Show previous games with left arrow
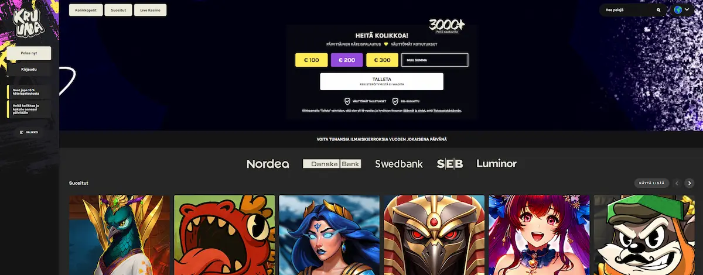Screen dimensions: 703x275 (677, 183)
